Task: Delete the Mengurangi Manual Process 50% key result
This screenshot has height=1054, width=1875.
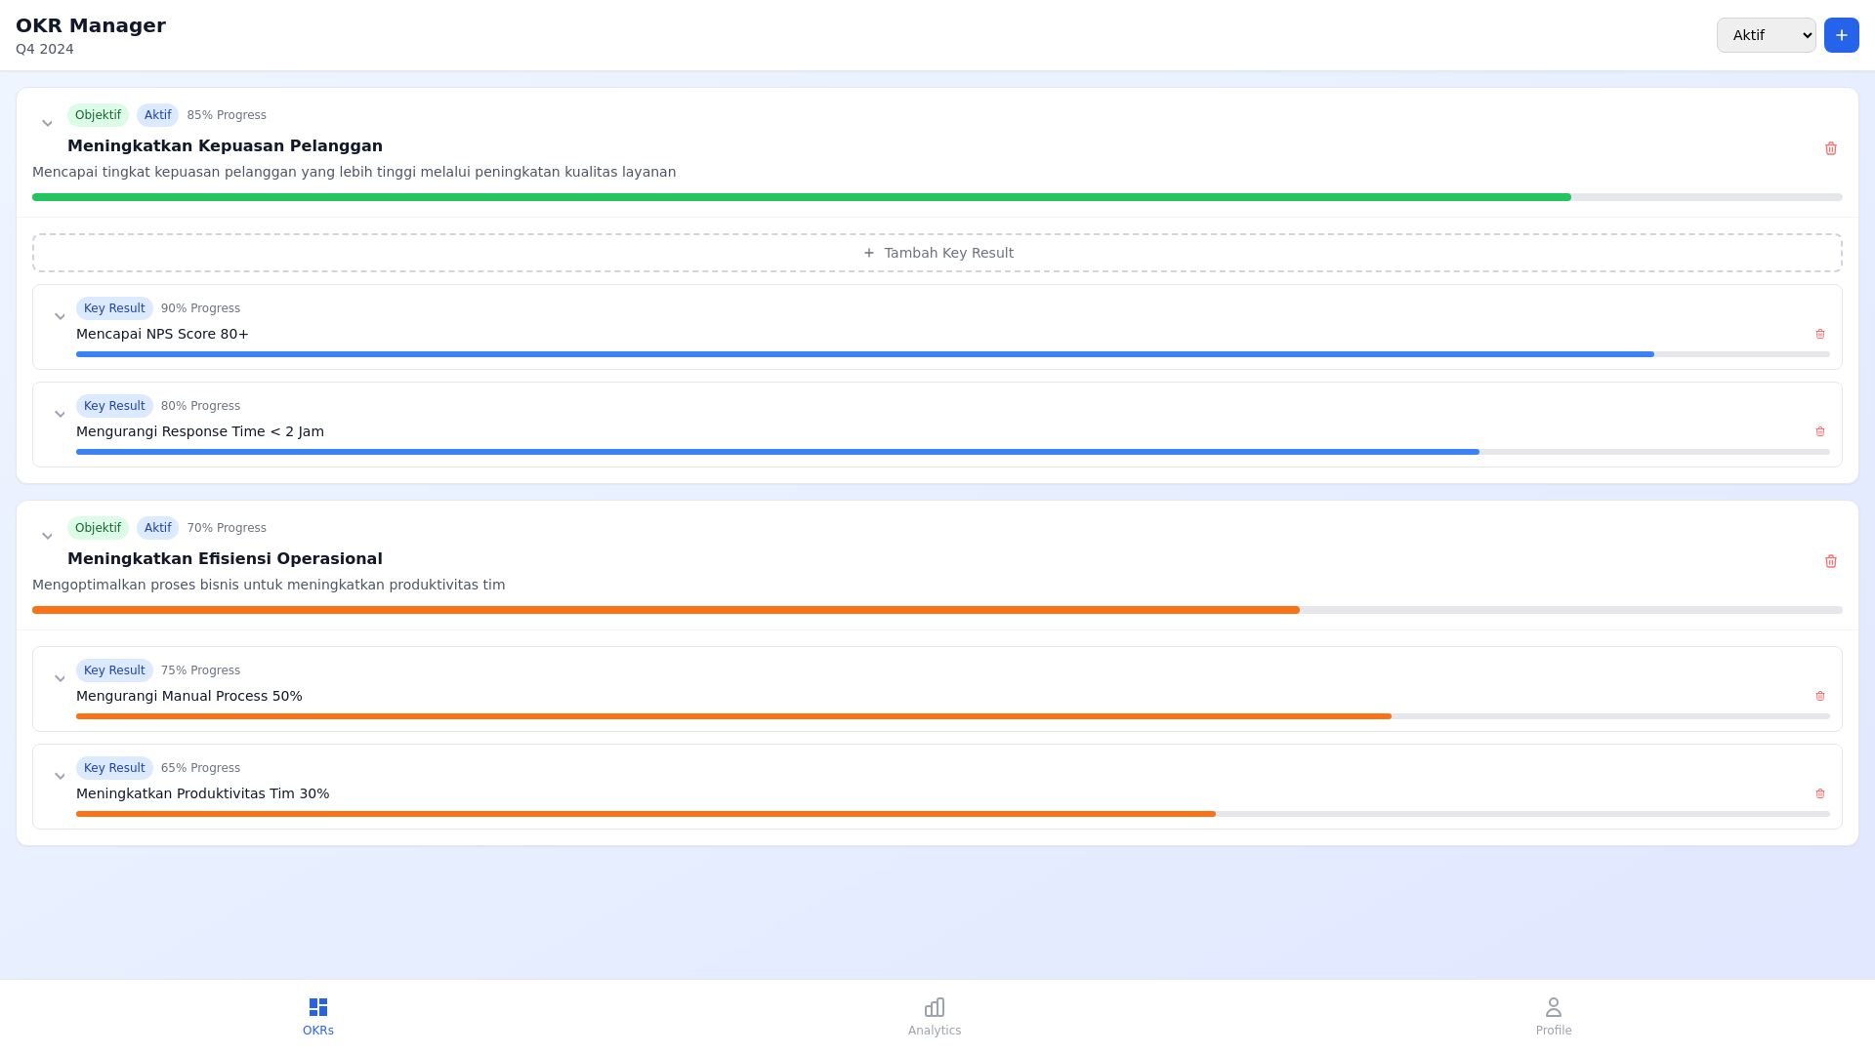Action: pos(1820,696)
